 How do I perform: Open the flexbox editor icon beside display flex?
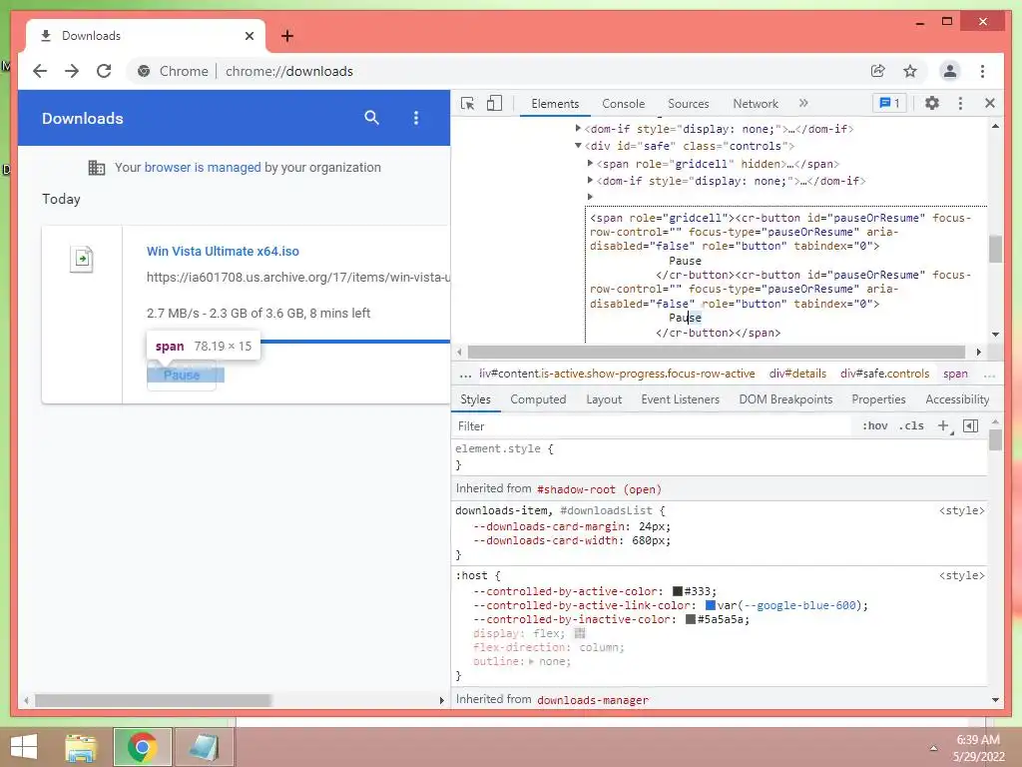580,633
